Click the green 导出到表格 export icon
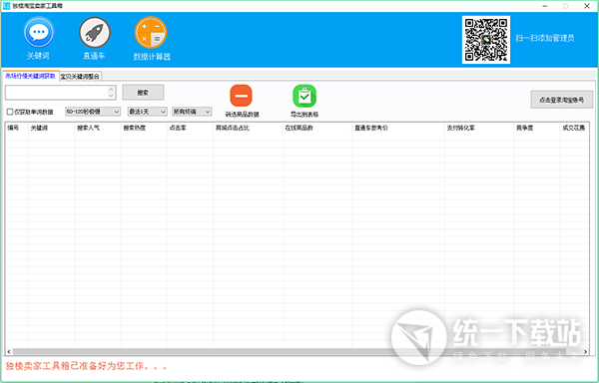 point(304,96)
